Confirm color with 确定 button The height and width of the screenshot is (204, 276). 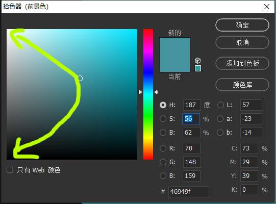[242, 25]
